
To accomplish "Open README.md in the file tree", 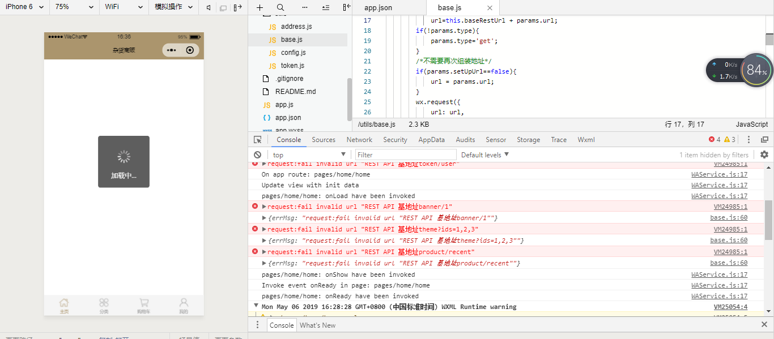I will (296, 92).
